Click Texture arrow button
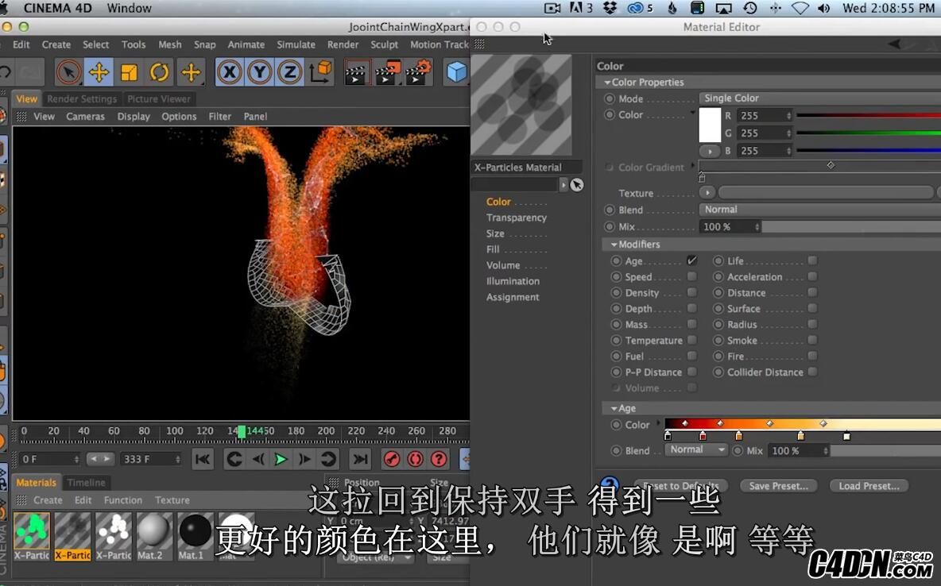 pos(707,192)
